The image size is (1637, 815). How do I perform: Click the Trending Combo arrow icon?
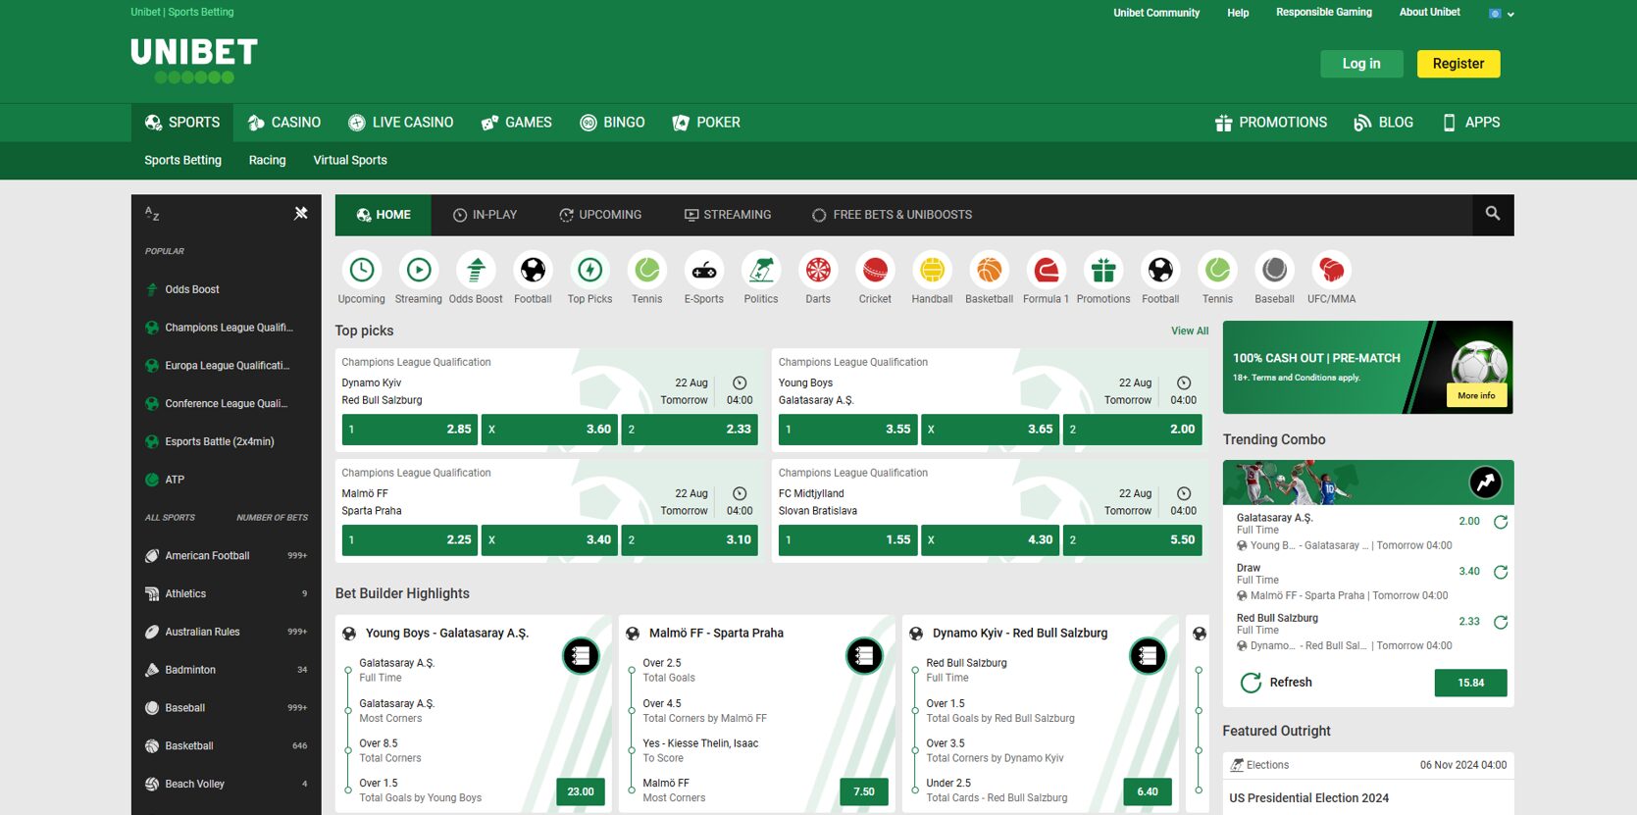point(1486,482)
